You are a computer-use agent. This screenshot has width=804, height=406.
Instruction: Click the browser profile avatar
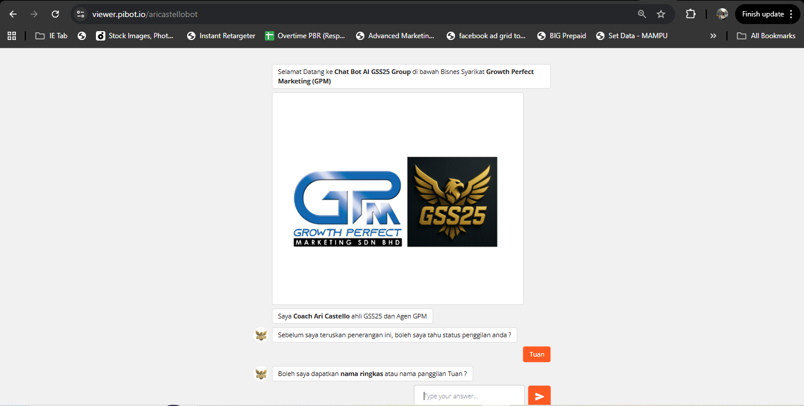coord(722,14)
